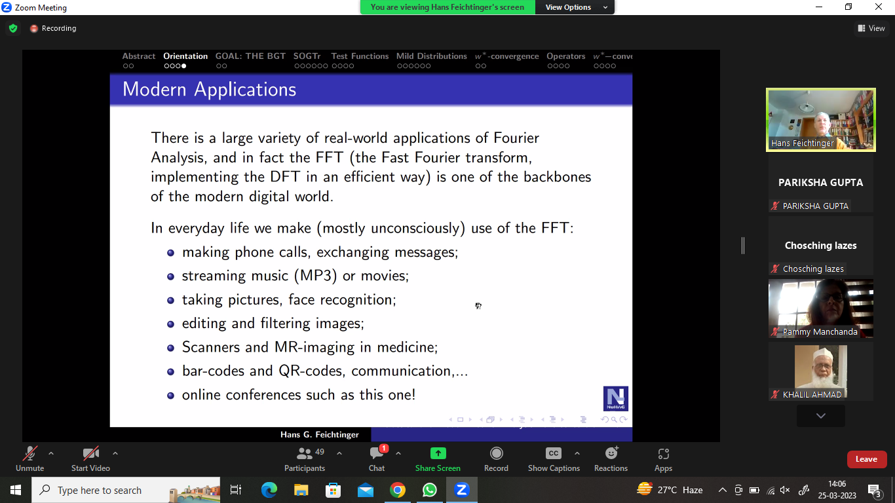Leave the meeting
The image size is (895, 503).
[866, 459]
